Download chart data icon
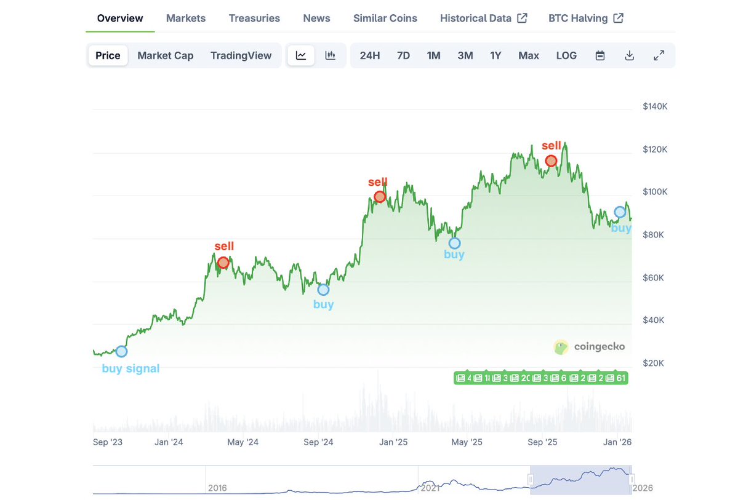738x500 pixels. click(x=629, y=55)
